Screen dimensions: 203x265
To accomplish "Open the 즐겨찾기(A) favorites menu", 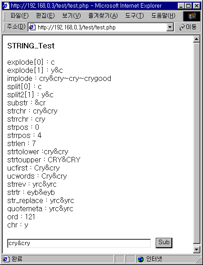I will coord(103,16).
